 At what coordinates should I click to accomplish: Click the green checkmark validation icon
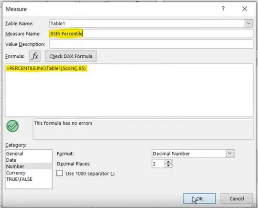pyautogui.click(x=12, y=126)
